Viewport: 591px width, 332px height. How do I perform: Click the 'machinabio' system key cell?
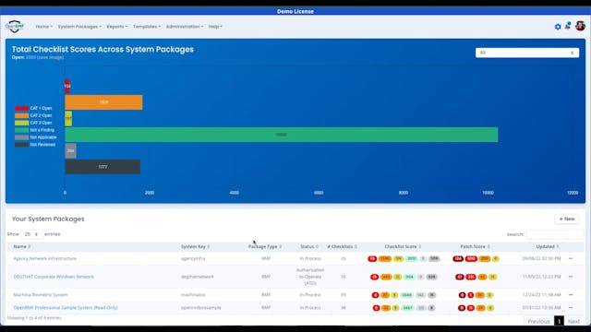point(193,295)
